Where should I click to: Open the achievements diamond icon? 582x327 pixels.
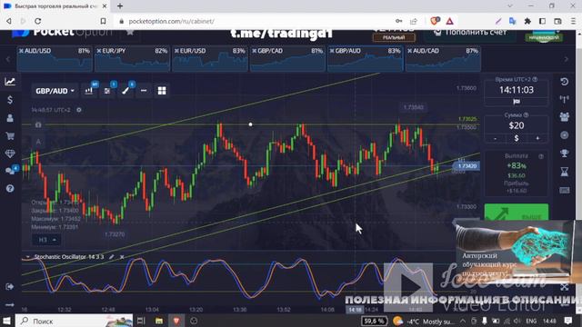pos(10,154)
